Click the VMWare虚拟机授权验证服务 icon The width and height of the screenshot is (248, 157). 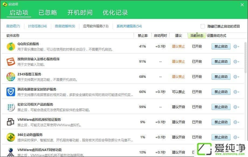point(11,122)
